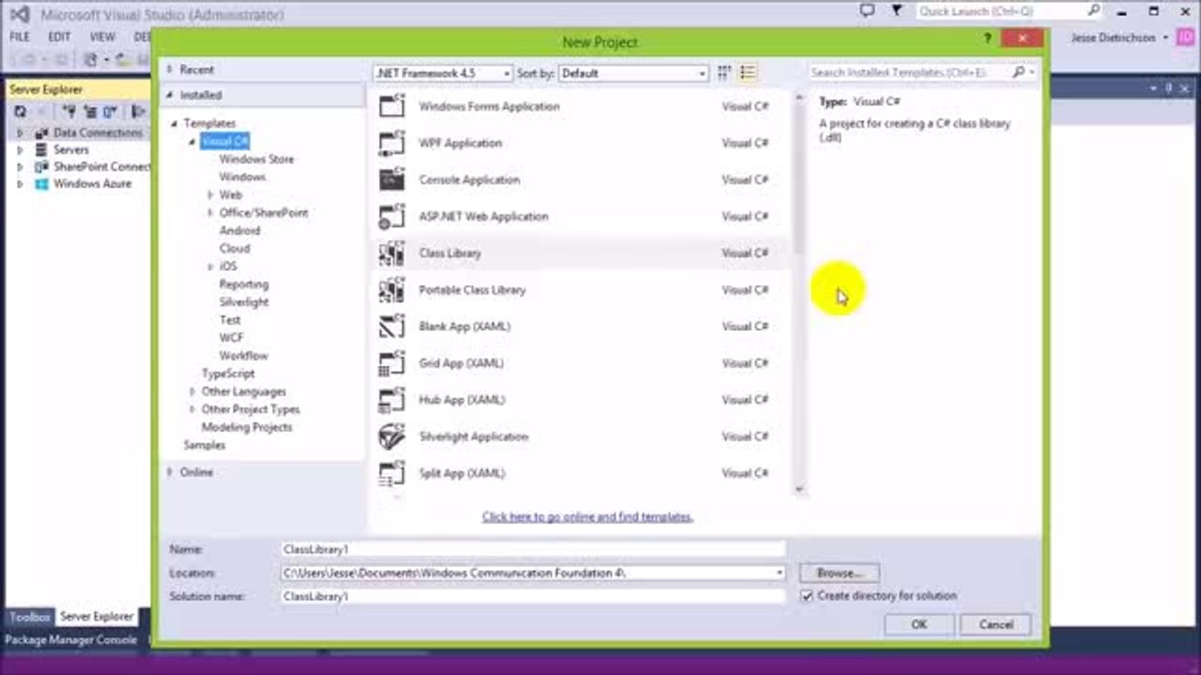Select the Portable Class Library template icon
The height and width of the screenshot is (675, 1201).
[x=391, y=290]
